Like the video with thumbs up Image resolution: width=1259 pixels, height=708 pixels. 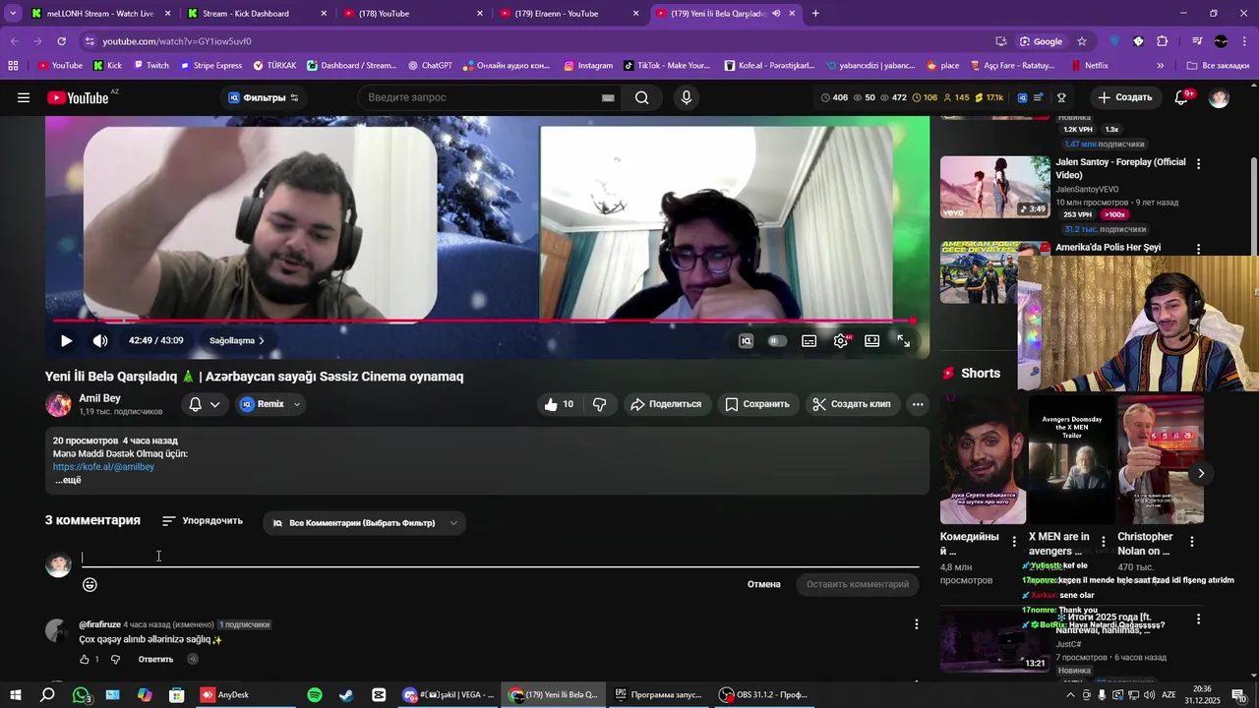point(559,404)
